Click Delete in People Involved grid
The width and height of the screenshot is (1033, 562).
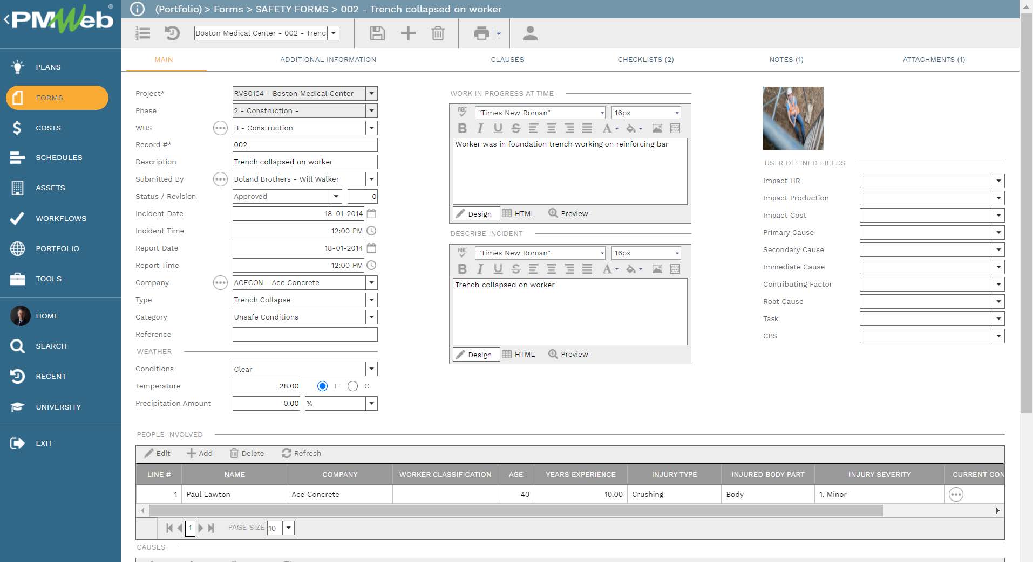click(247, 453)
